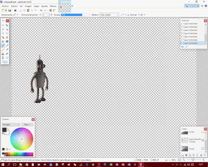Click the Save file icon

coord(10,10)
